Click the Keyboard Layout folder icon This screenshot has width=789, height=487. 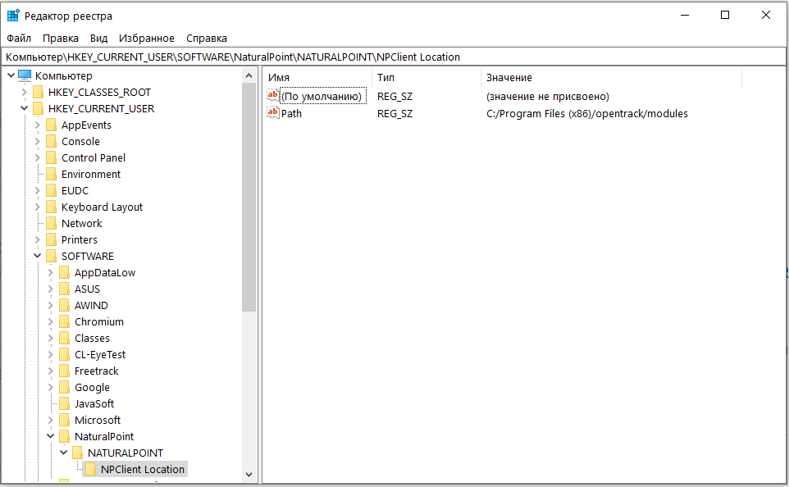tap(51, 207)
